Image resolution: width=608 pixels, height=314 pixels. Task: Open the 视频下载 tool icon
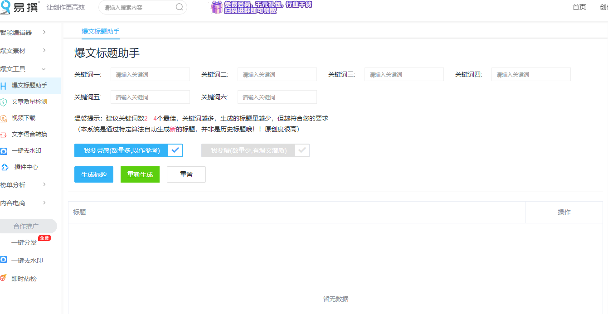pyautogui.click(x=5, y=118)
